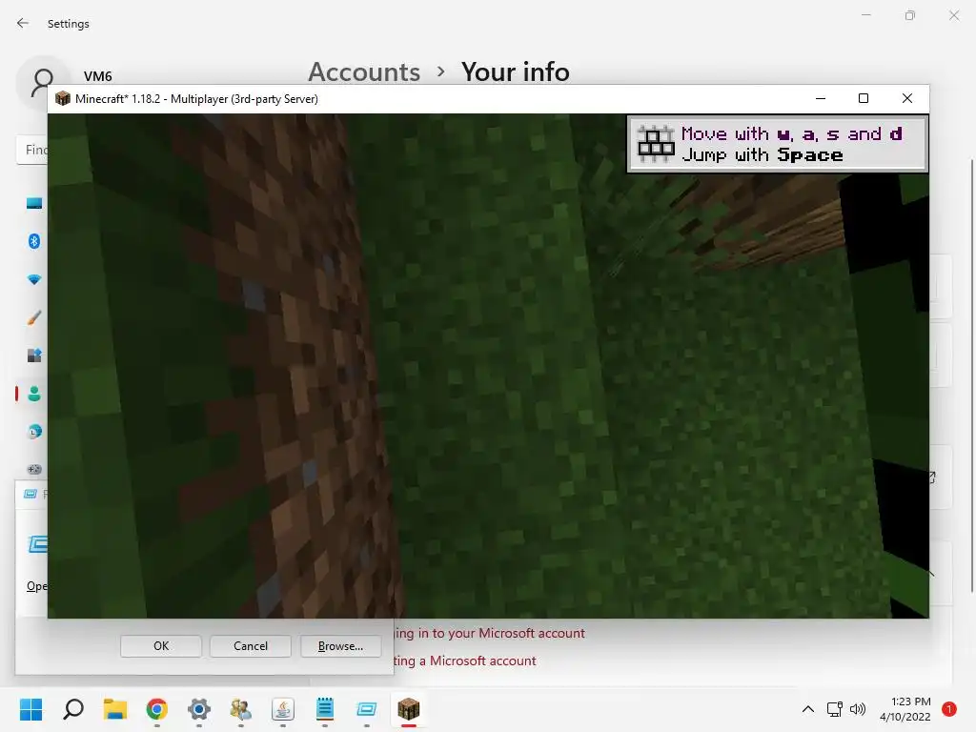Switch to Settings gear taskbar icon
Screen dimensions: 976x732
point(199,709)
